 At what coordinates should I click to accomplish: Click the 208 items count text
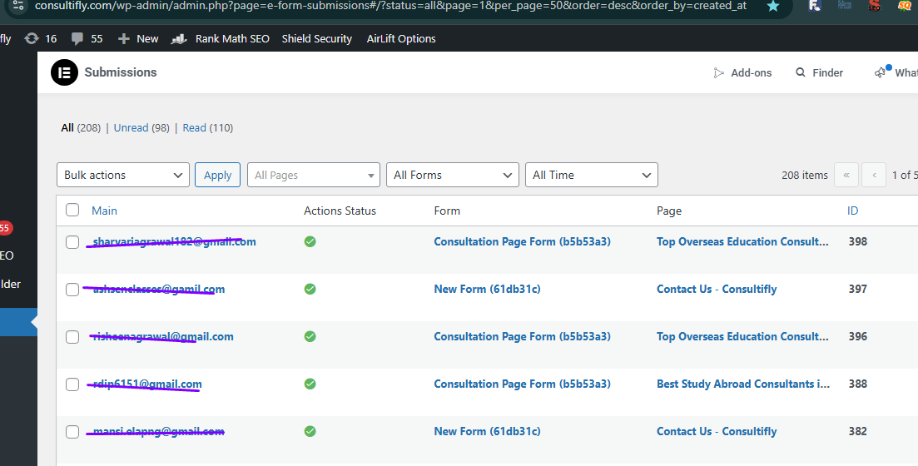(805, 175)
